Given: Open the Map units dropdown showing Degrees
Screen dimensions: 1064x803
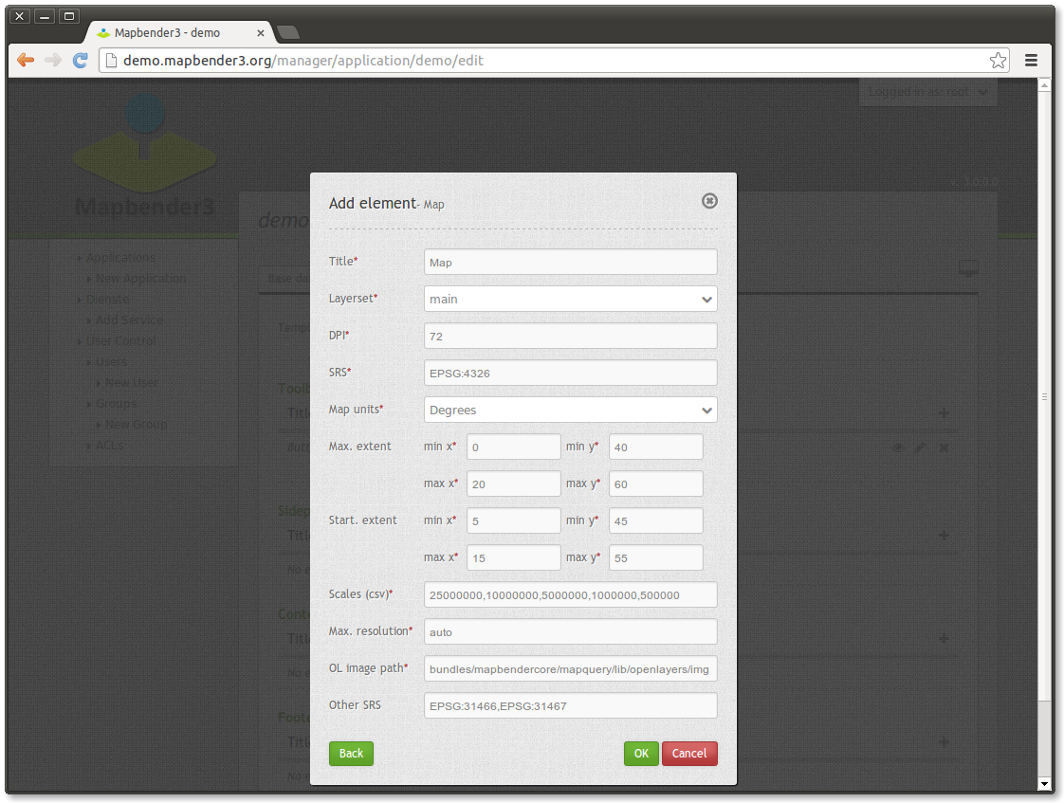Looking at the screenshot, I should (x=570, y=411).
